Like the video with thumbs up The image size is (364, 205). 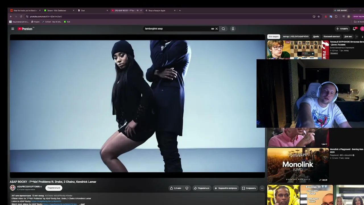[175, 188]
